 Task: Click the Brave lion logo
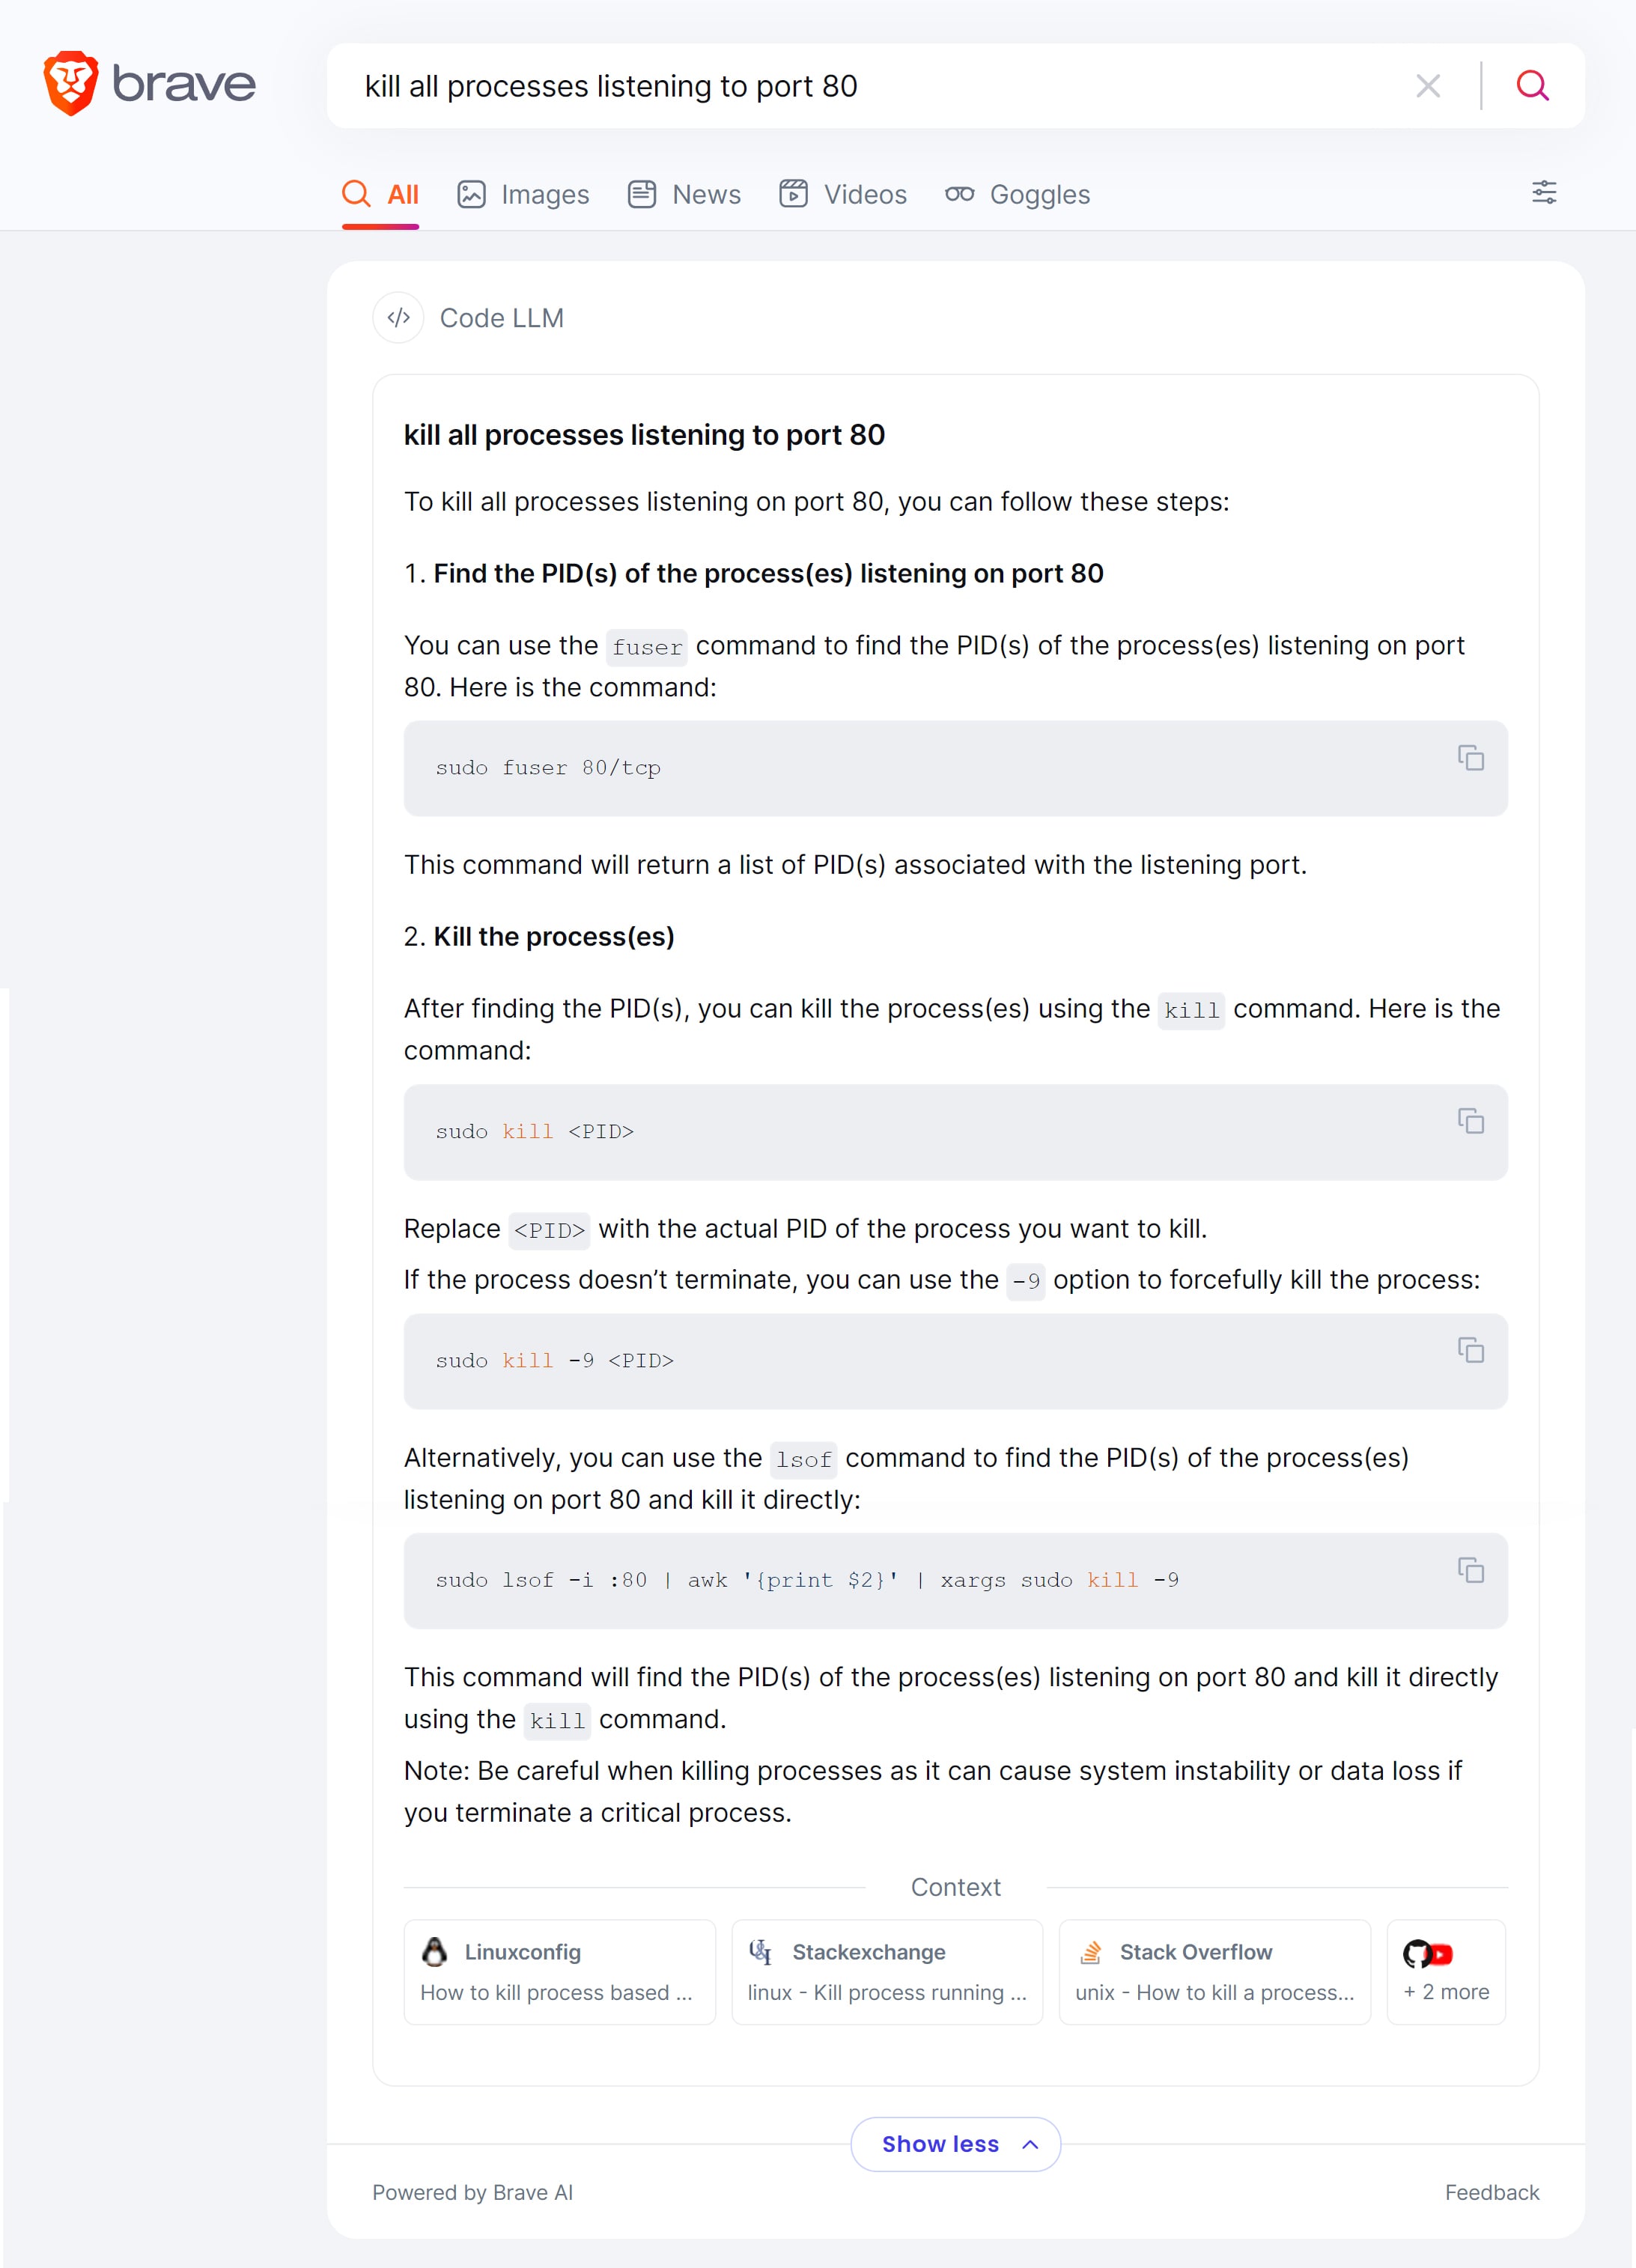pos(70,84)
